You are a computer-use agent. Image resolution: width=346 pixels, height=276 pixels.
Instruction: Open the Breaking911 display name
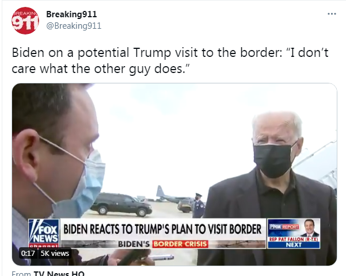(x=71, y=14)
